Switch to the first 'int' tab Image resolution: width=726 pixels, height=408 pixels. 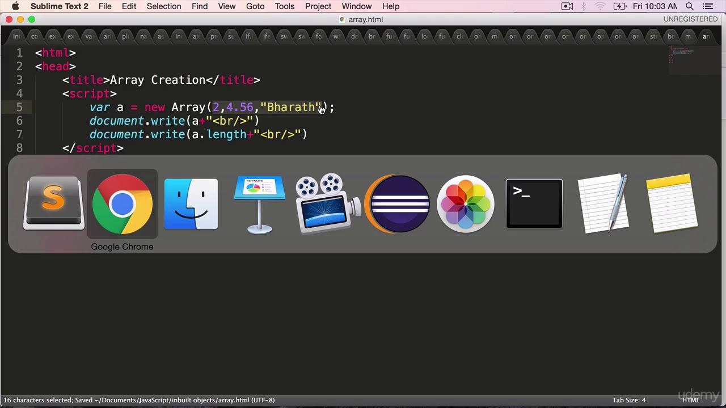(x=16, y=36)
